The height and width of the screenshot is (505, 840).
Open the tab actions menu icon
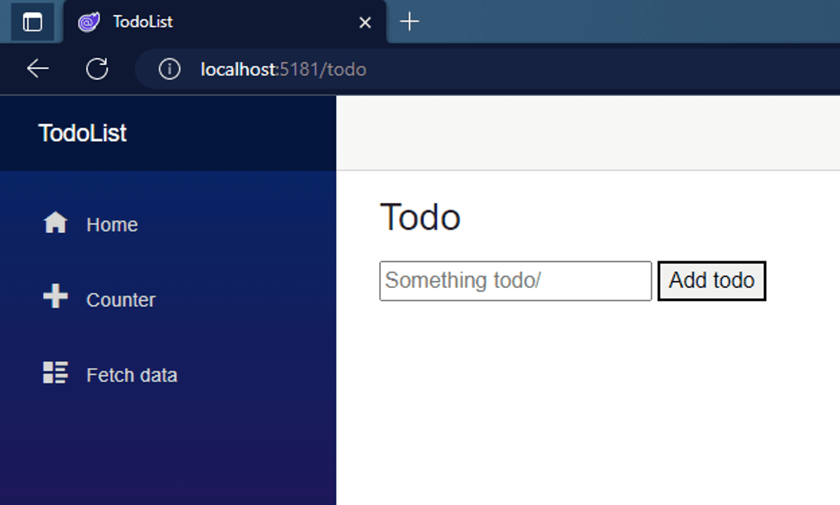32,22
